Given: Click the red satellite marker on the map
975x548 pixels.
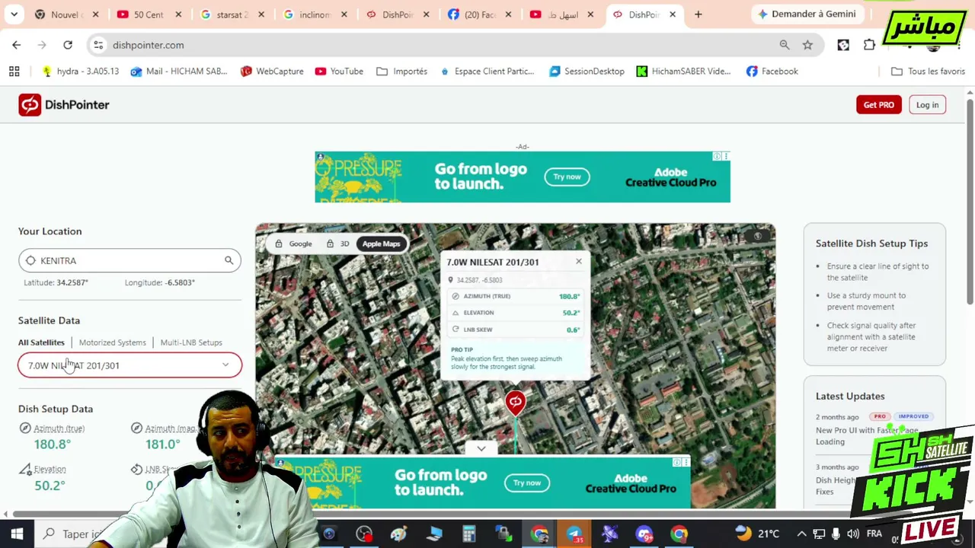Looking at the screenshot, I should (516, 403).
